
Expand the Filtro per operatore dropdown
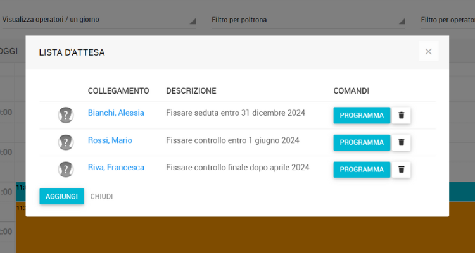448,20
